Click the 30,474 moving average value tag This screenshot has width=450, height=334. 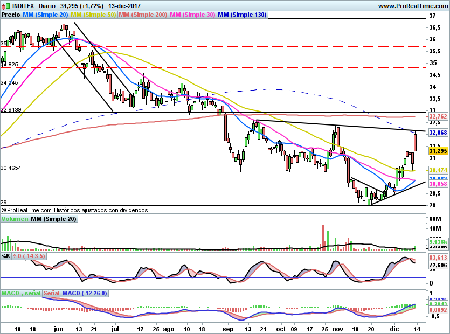pyautogui.click(x=438, y=170)
